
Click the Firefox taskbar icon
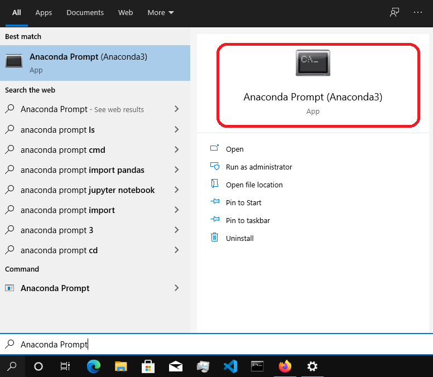[285, 366]
